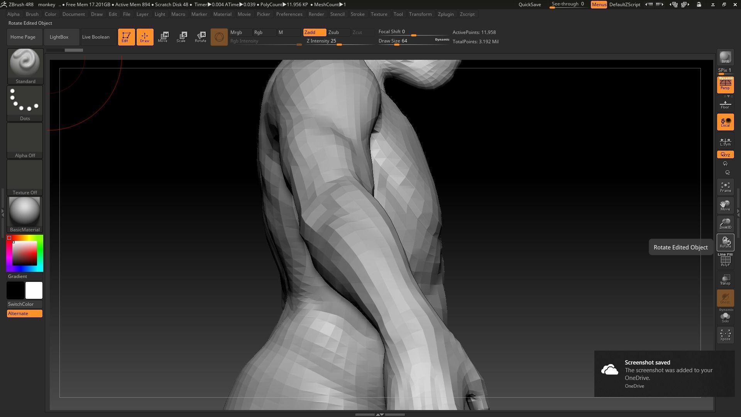Screen dimensions: 741x417
Task: Select the white main color swatch
Action: pos(34,290)
